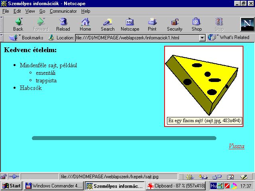Open the Inbox mailbox component icon

tap(203, 177)
